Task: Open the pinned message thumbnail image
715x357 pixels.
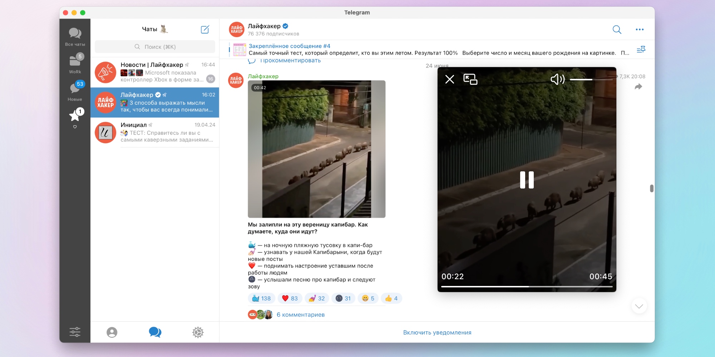Action: click(239, 50)
